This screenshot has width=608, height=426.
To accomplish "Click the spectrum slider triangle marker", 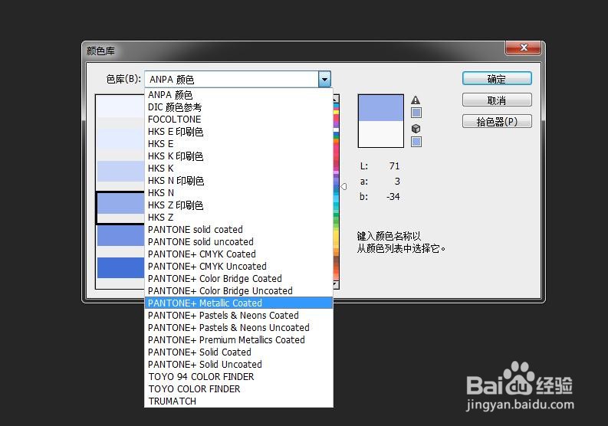I will 343,187.
